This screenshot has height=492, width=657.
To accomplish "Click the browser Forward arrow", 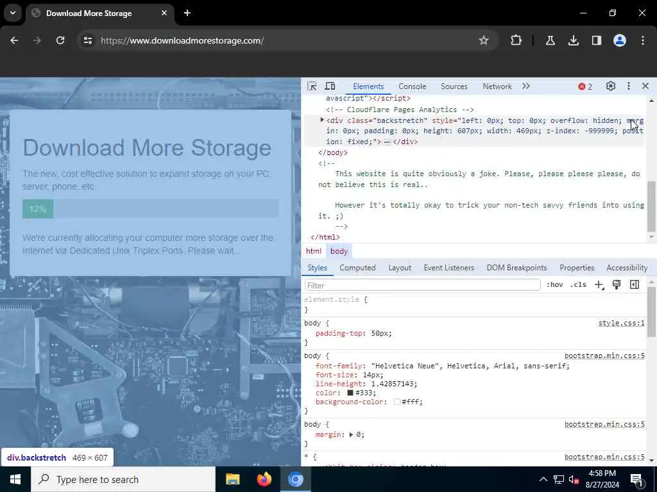I will point(37,40).
